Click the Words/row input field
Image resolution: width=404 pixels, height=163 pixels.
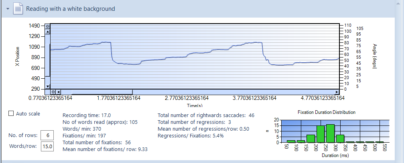click(47, 147)
